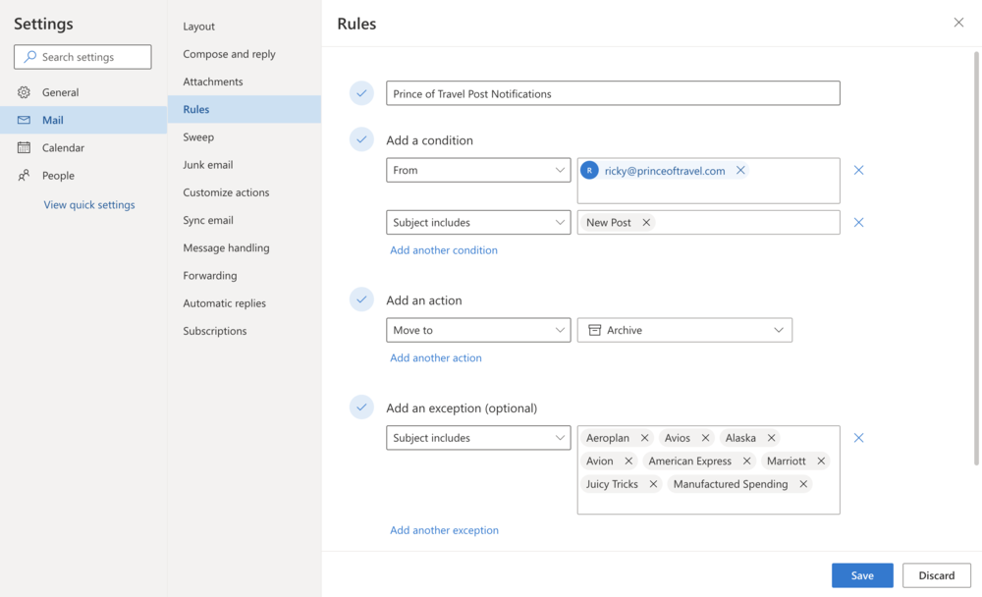
Task: Click the checkmark beside Add an action
Action: click(361, 299)
